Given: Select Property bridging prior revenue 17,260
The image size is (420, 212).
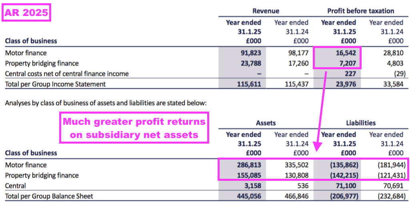Looking at the screenshot, I should tap(298, 64).
